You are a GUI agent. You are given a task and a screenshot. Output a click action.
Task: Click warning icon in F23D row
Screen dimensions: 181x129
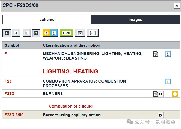click(175, 94)
